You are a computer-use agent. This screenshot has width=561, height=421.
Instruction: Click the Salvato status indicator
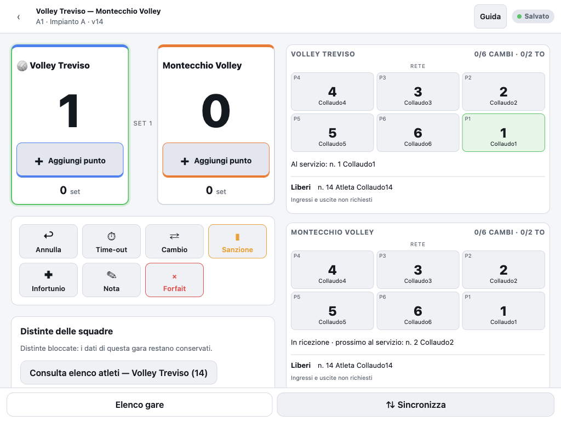[x=533, y=16]
